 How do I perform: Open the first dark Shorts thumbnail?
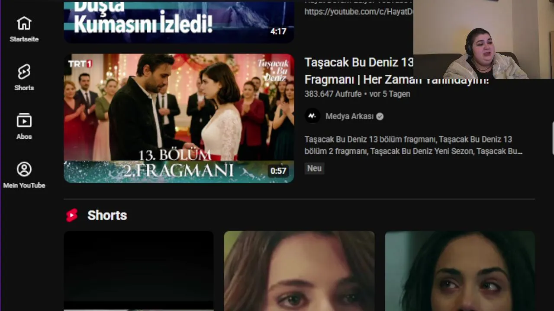138,271
